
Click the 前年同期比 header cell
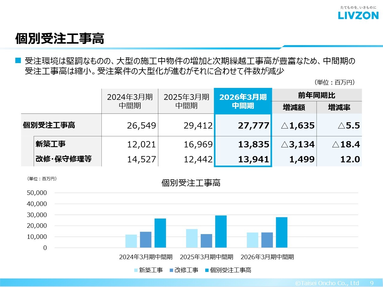(x=317, y=95)
